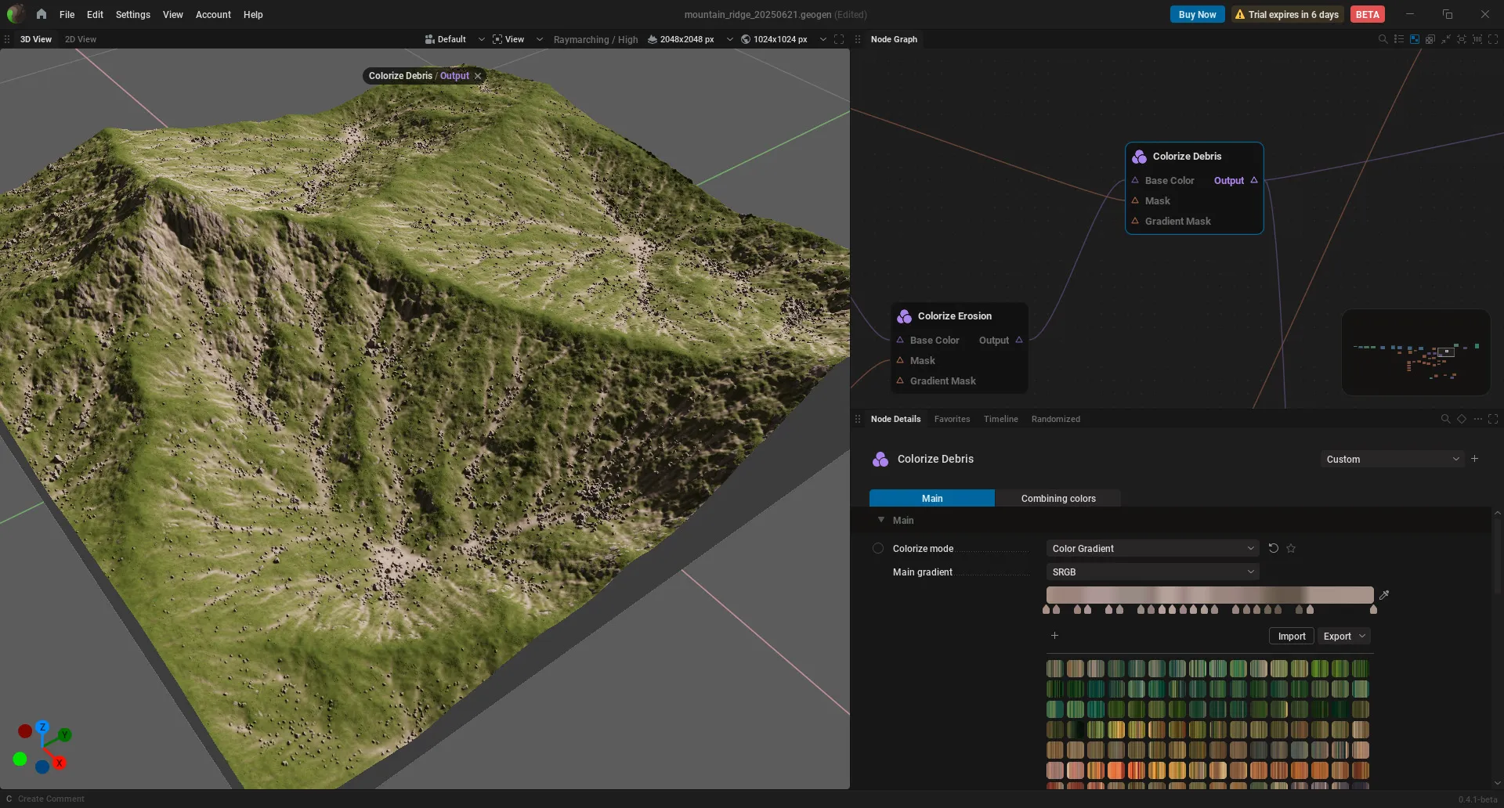Toggle the Colorize mode circle indicator

coord(878,549)
